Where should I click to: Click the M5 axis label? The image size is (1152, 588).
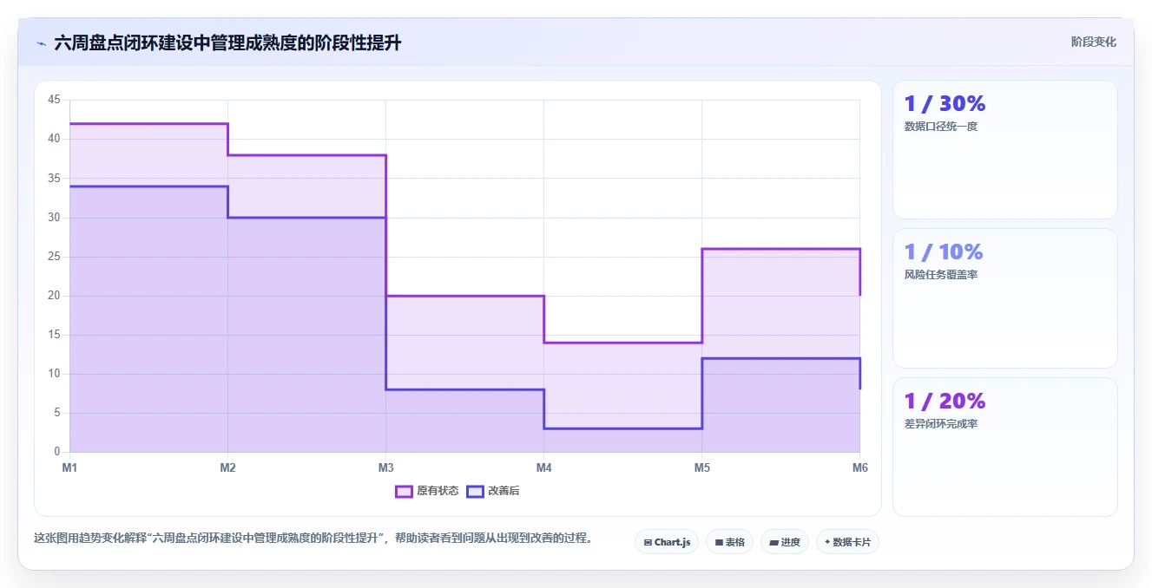point(701,467)
